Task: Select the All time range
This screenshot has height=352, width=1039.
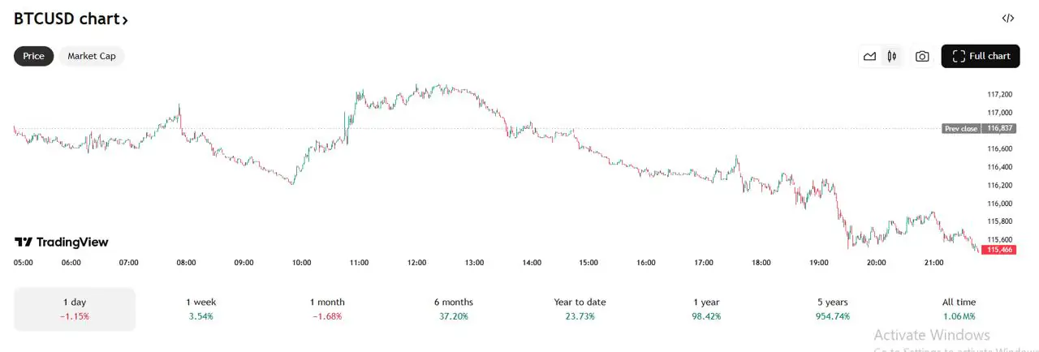Action: [959, 309]
